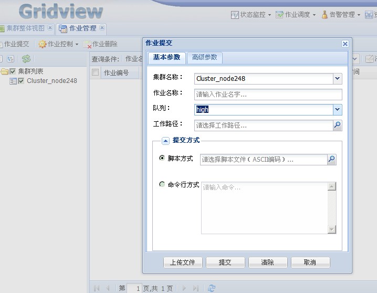Click the command area scrollbar up arrow
This screenshot has height=293, width=377.
pos(332,186)
